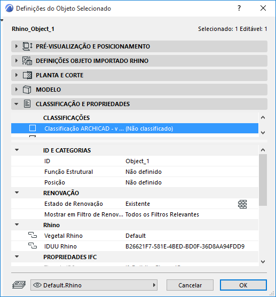276x297 pixels.
Task: Confirm settings with the OK button
Action: tap(243, 285)
